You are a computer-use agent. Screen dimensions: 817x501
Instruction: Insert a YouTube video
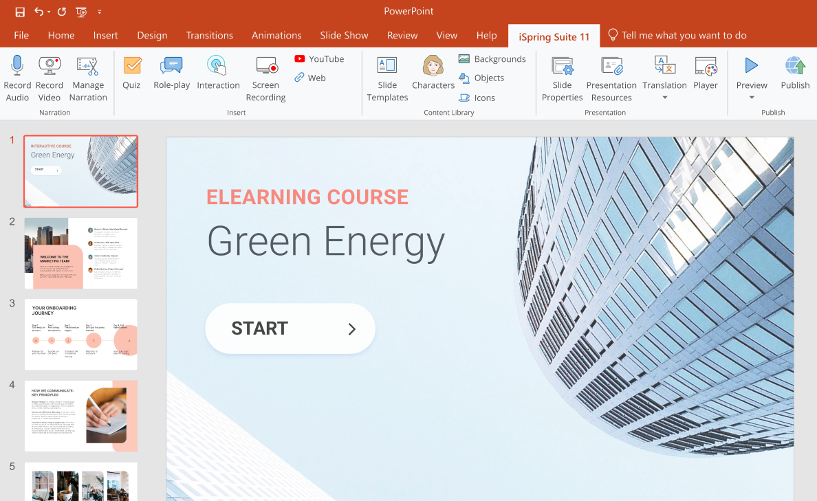[319, 59]
